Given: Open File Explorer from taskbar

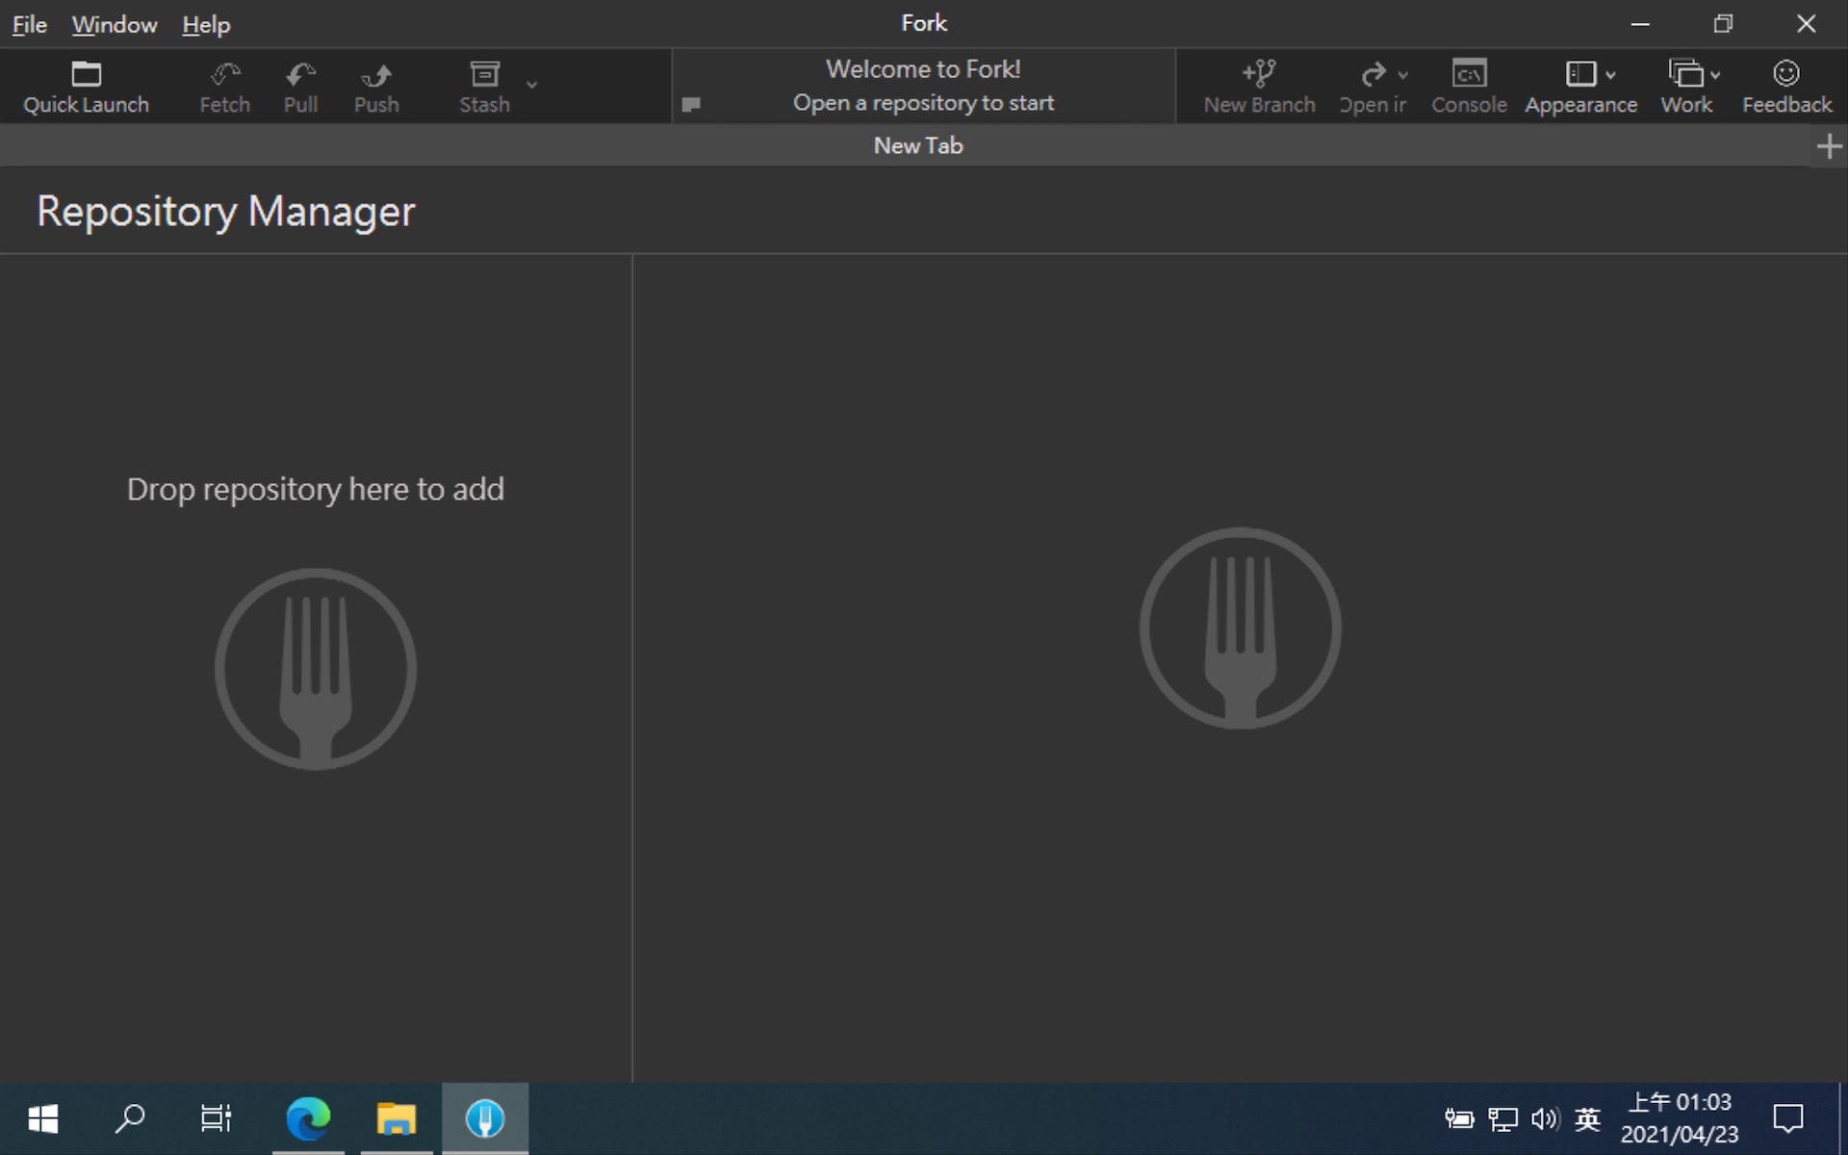Looking at the screenshot, I should pyautogui.click(x=396, y=1118).
